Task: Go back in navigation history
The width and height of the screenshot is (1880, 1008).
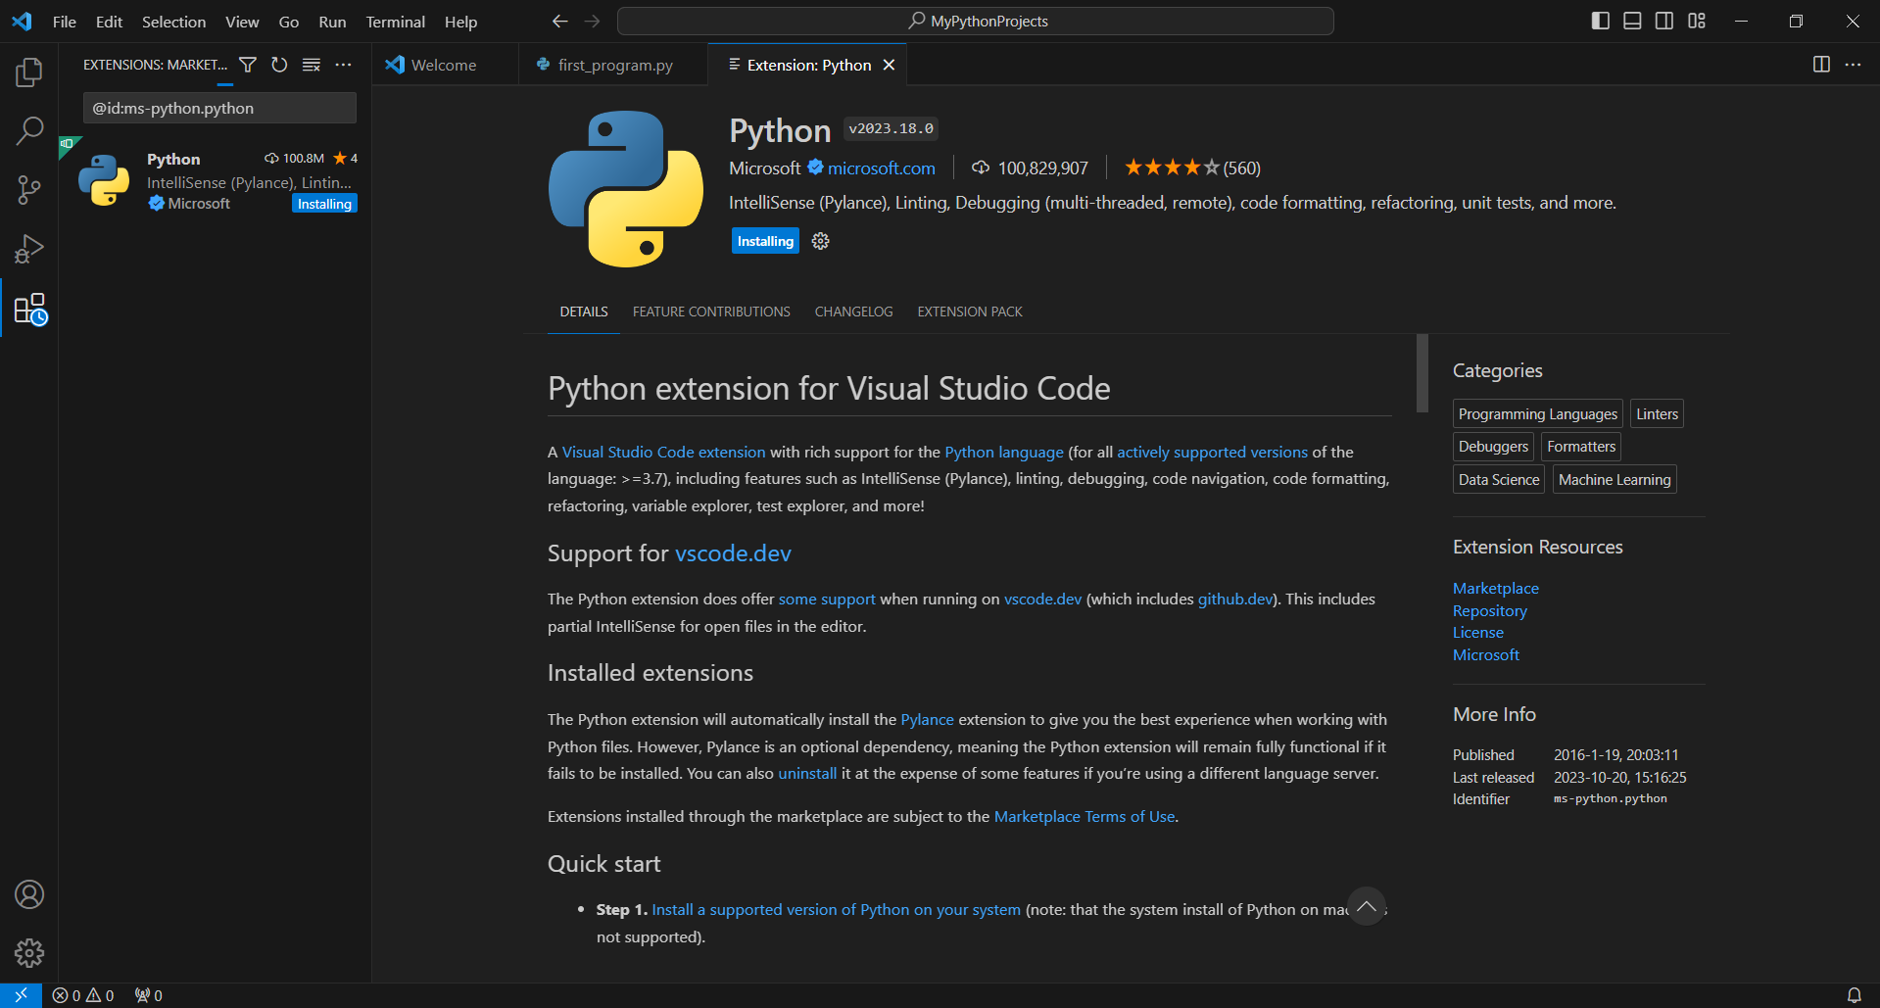Action: click(x=559, y=21)
